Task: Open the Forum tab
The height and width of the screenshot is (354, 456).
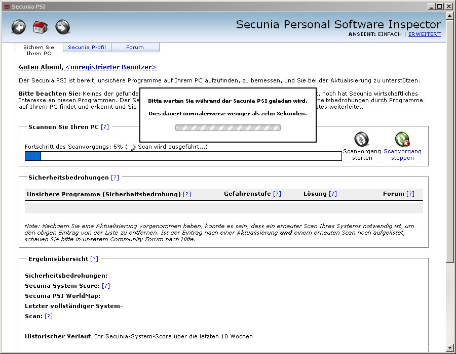Action: tap(135, 48)
